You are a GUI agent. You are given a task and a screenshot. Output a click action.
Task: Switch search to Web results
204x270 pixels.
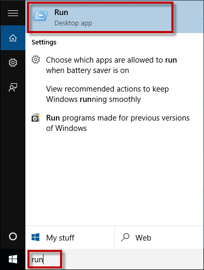159,237
